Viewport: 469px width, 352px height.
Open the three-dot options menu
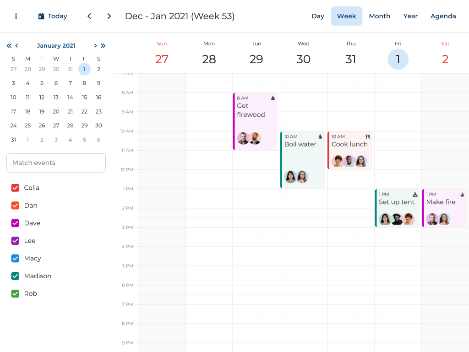(x=16, y=16)
